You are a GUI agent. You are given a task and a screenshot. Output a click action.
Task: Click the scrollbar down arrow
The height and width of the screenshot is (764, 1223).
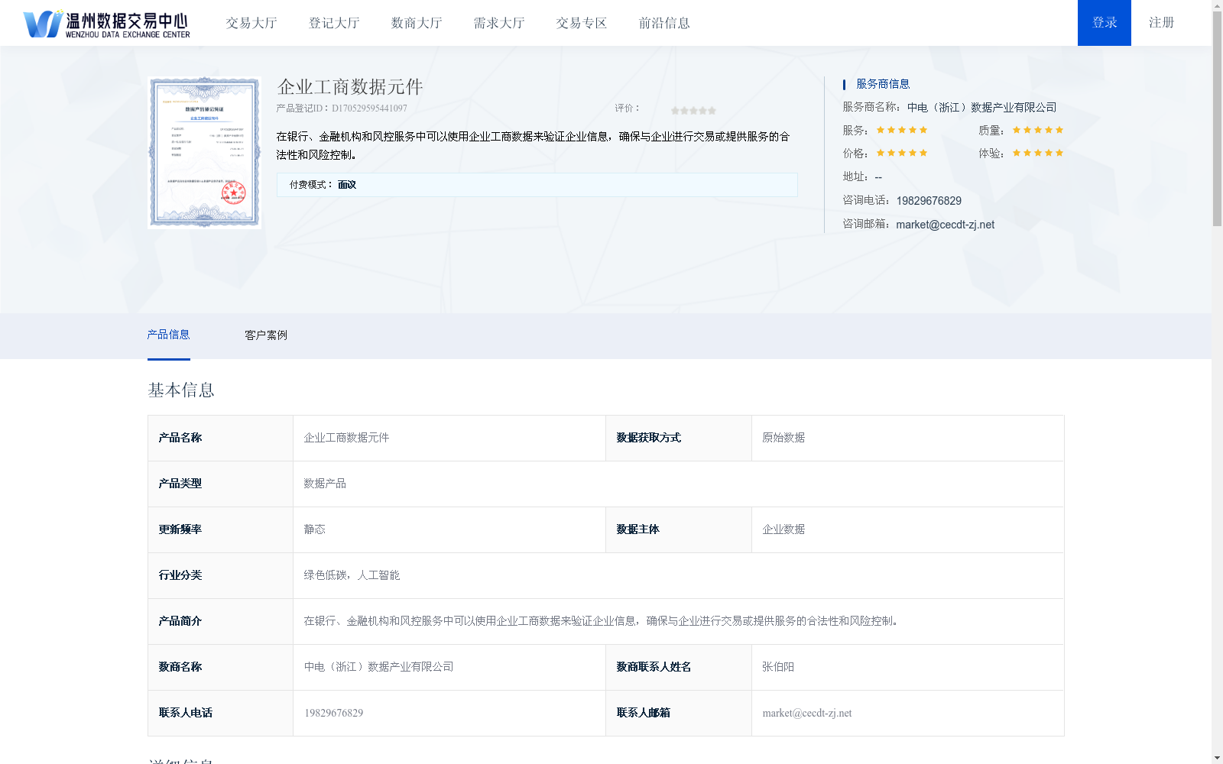[1217, 758]
